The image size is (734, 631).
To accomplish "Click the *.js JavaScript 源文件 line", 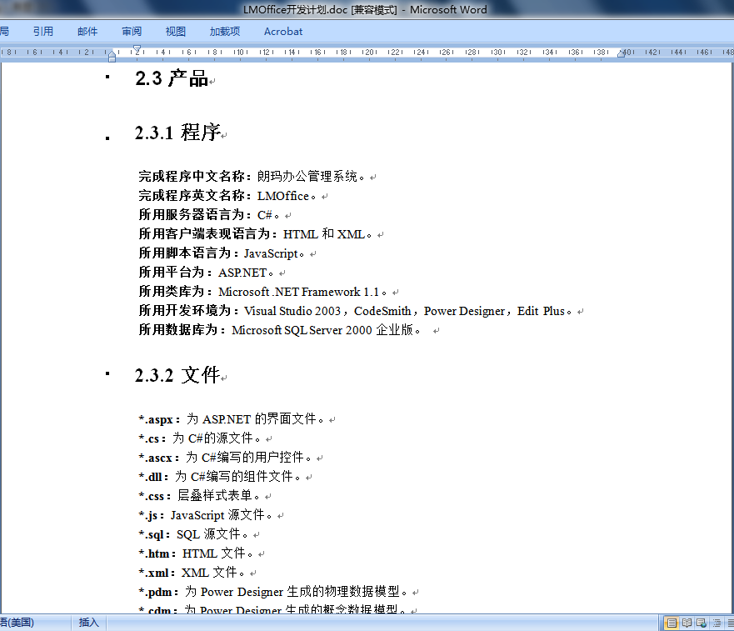I will click(206, 515).
